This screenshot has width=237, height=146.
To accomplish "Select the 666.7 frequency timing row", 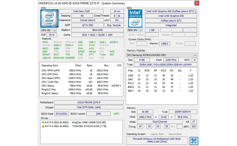I will tap(162, 91).
